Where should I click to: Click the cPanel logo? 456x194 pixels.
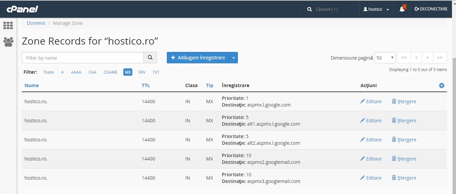22,9
